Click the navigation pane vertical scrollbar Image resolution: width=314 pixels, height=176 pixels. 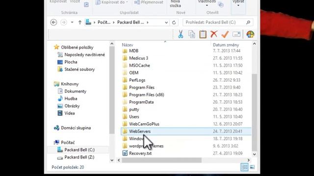(112, 90)
